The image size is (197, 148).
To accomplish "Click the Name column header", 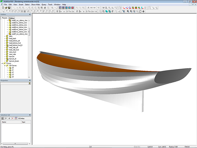I will 4,122.
